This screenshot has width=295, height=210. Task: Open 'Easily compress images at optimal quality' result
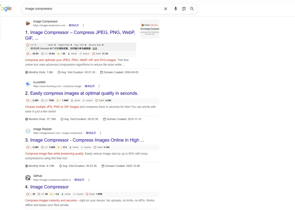(84, 93)
